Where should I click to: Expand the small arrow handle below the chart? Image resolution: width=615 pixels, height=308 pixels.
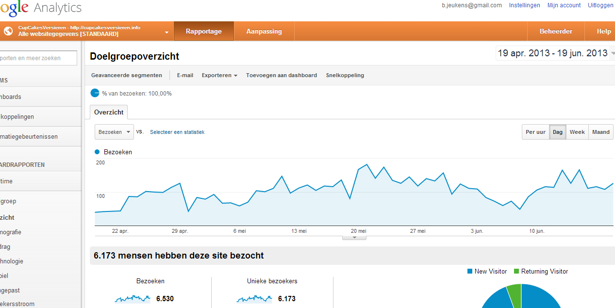(x=354, y=238)
